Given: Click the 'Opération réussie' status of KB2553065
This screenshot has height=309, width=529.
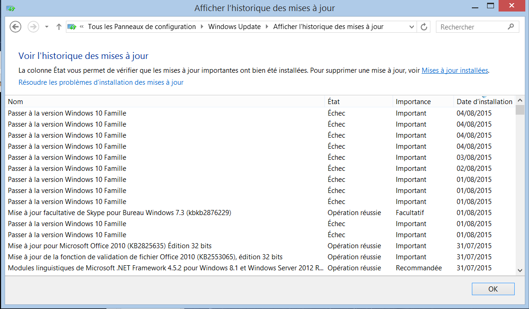Looking at the screenshot, I should tap(354, 257).
